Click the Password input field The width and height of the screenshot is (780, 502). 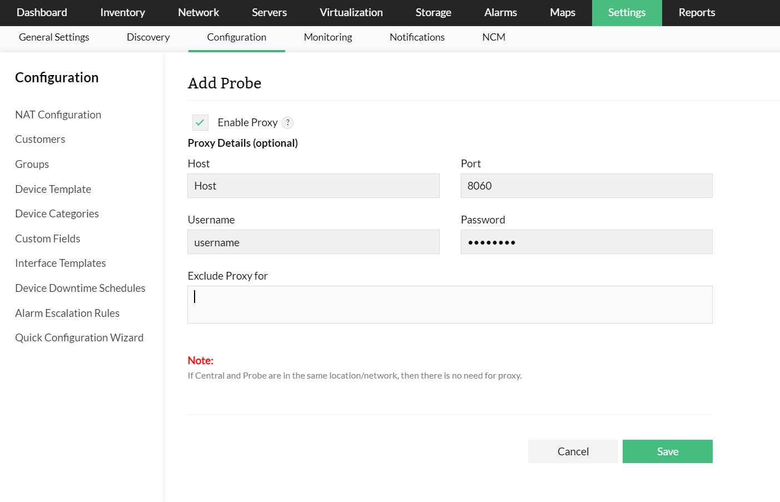point(587,242)
